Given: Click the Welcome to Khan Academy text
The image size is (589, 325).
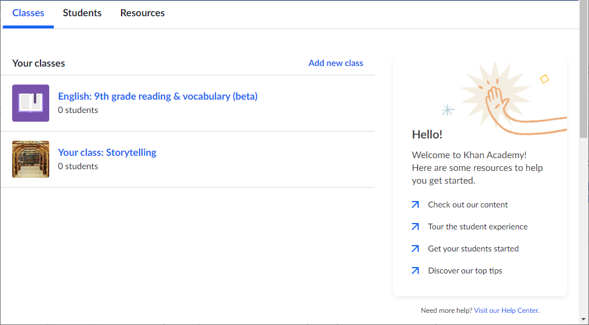Looking at the screenshot, I should point(477,167).
